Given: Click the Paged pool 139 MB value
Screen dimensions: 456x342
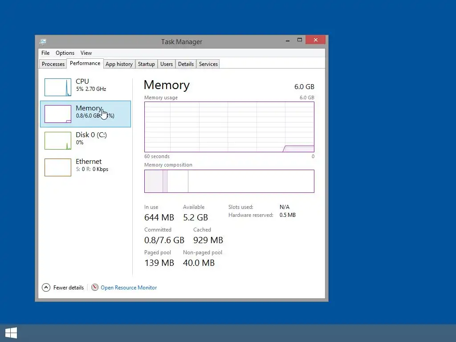Looking at the screenshot, I should pyautogui.click(x=159, y=263).
